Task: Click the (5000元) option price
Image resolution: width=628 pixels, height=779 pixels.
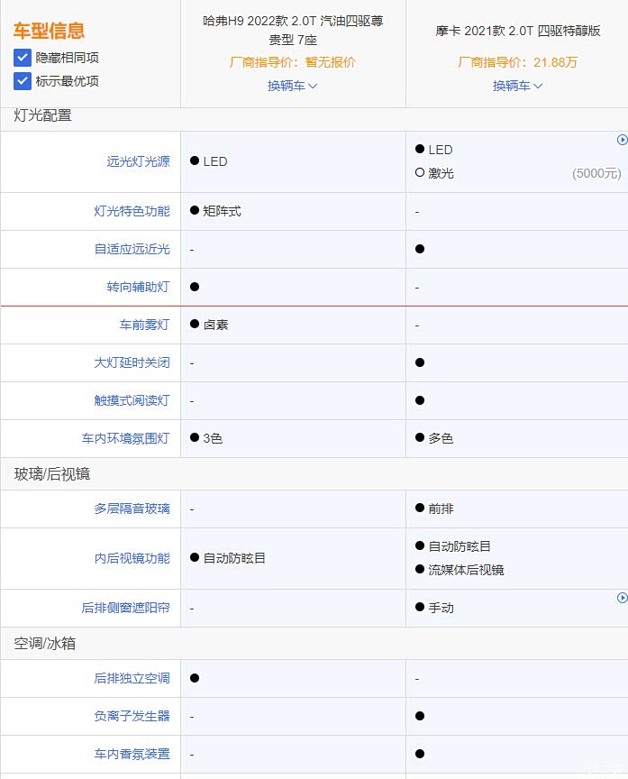Action: 596,173
